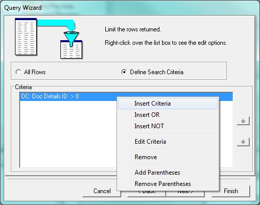Choose Insert OR from context menu
Viewport: 260px width, 205px height.
[x=168, y=115]
